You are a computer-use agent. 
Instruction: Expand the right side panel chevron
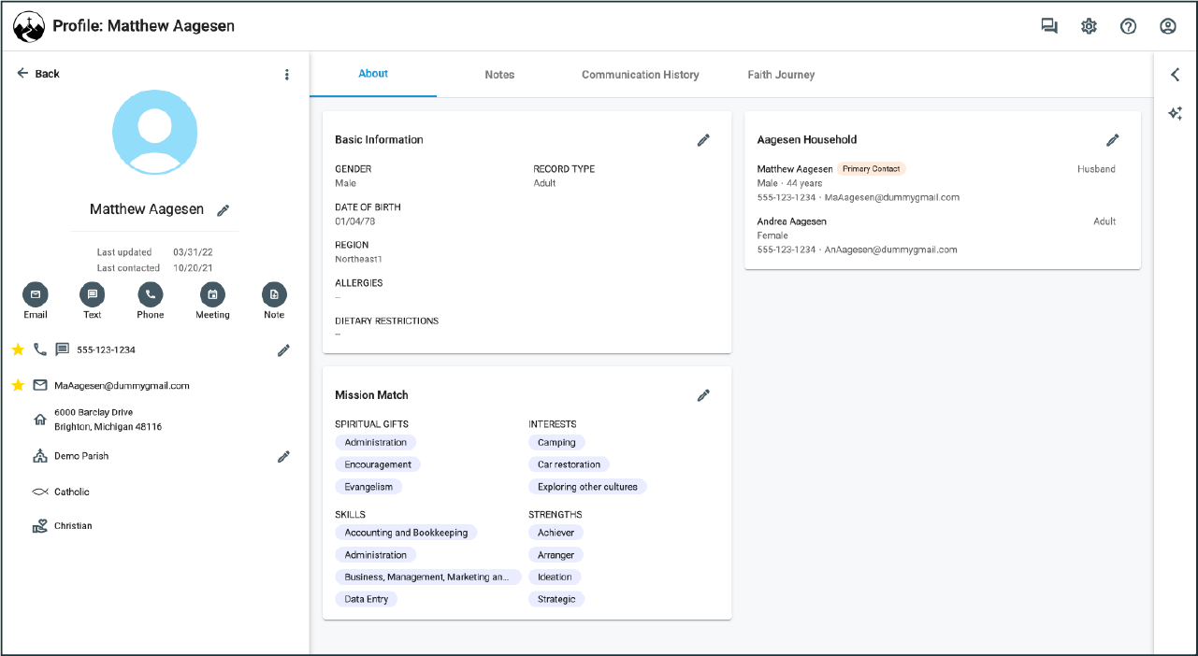pyautogui.click(x=1176, y=75)
